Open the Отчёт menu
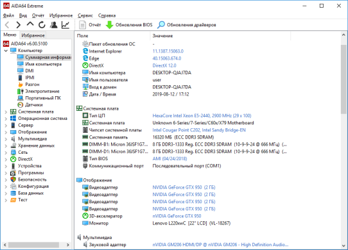Image resolution: width=348 pixels, height=250 pixels. click(38, 15)
